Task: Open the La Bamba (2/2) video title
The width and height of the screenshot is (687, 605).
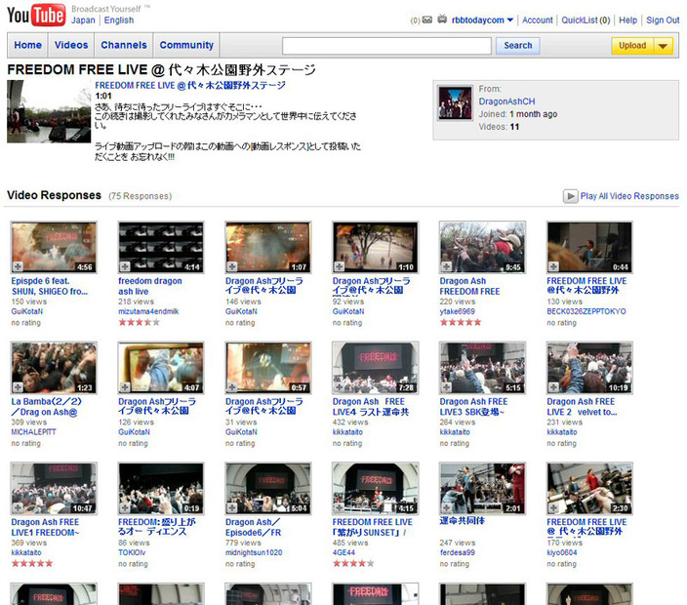Action: click(x=47, y=407)
